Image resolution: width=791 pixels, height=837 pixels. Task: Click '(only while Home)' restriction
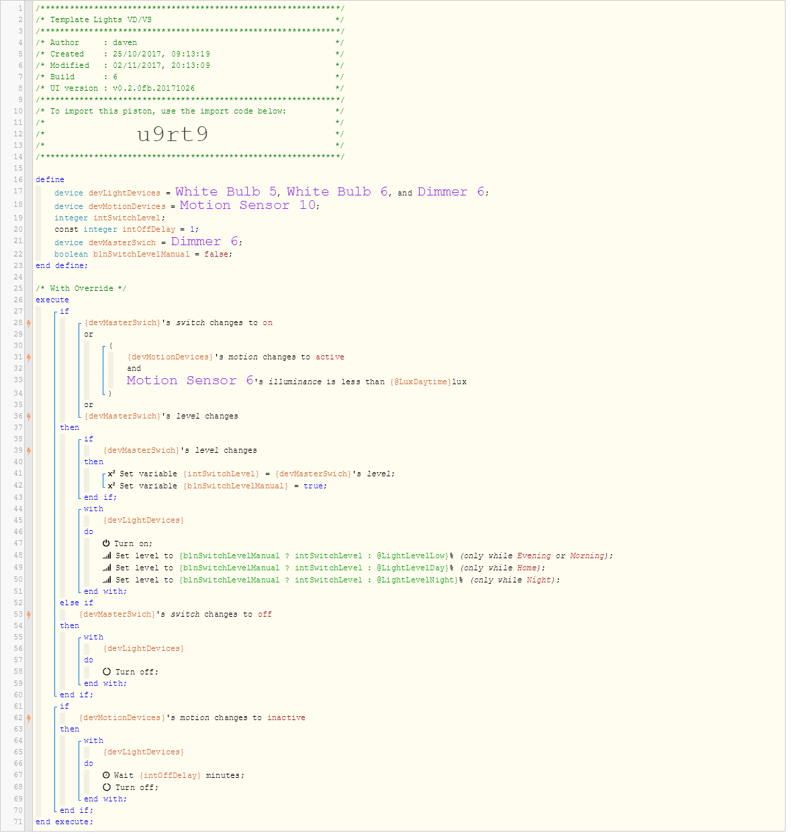(x=500, y=568)
